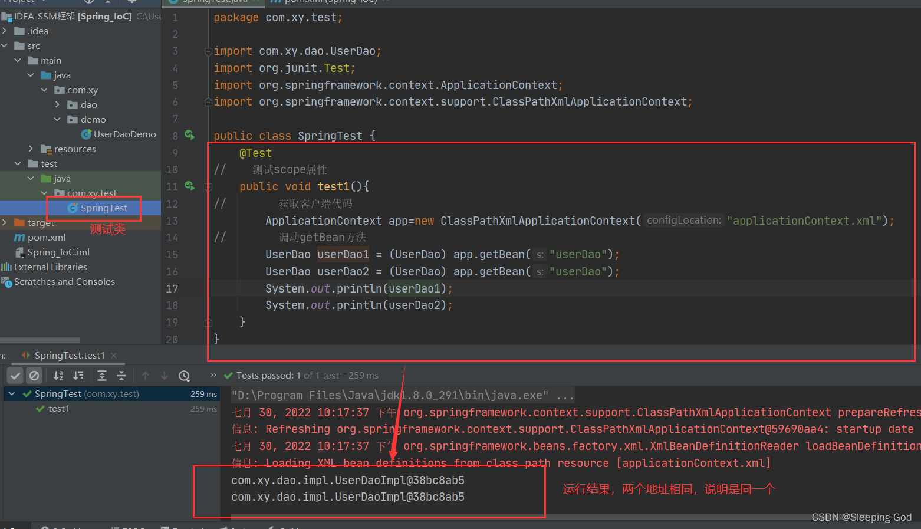Collapse the demo package
This screenshot has height=529, width=921.
click(x=57, y=119)
